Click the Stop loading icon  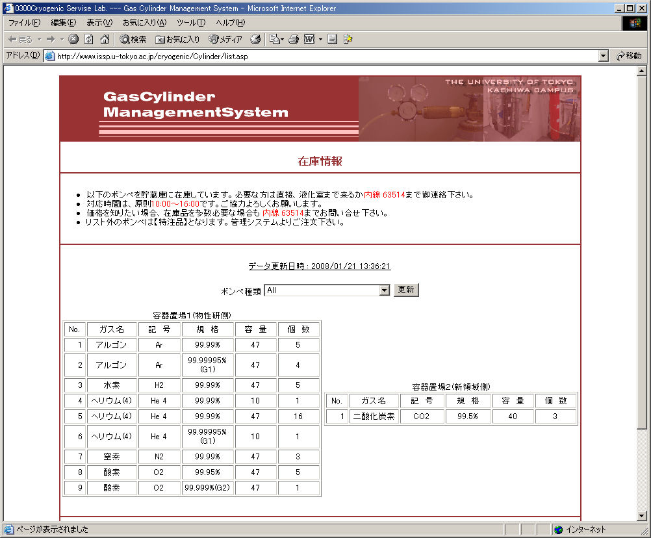pyautogui.click(x=73, y=39)
